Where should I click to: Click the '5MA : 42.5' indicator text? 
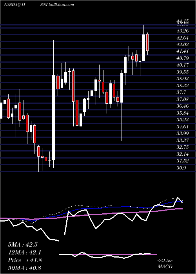23,245
